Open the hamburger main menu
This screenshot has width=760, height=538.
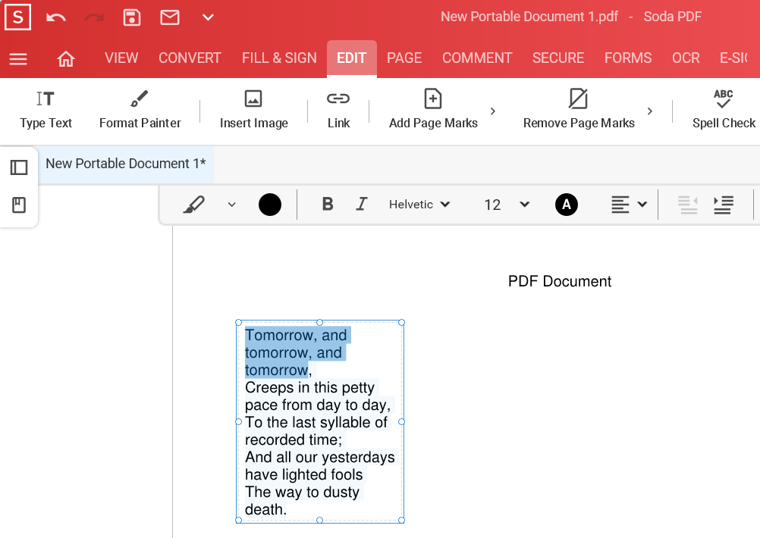(18, 59)
